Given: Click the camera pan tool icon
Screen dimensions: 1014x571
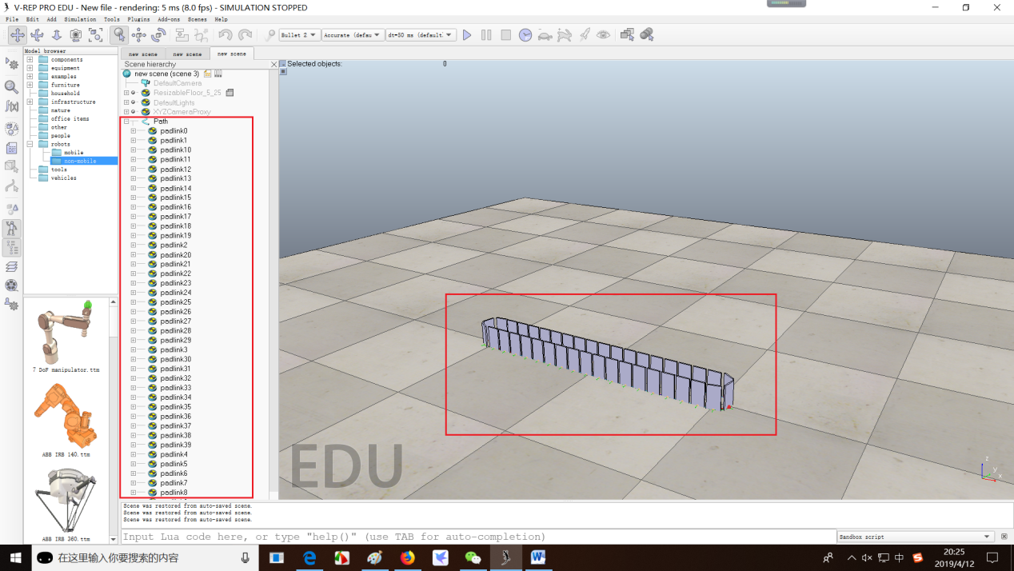Looking at the screenshot, I should tap(17, 35).
